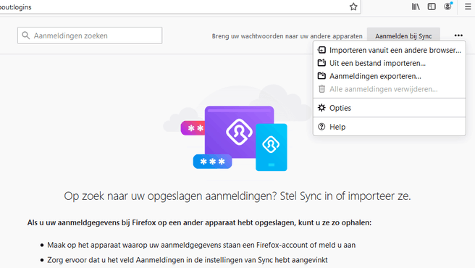Screen dimensions: 475x268
Task: Select Aanmeldingen exporteren menu entry
Action: [x=390, y=76]
